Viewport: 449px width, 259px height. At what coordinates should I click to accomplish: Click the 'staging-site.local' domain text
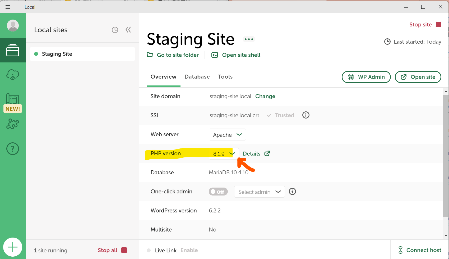230,96
